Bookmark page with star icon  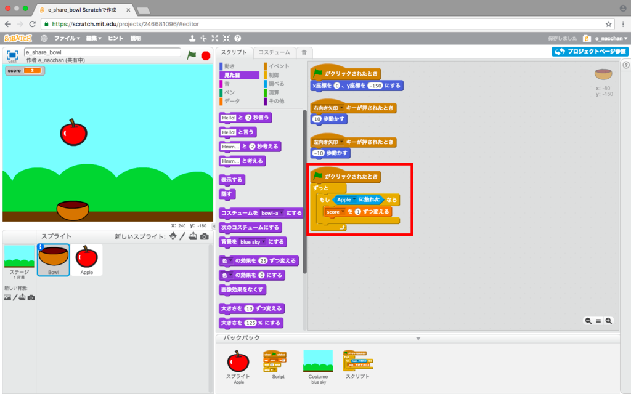(x=608, y=24)
